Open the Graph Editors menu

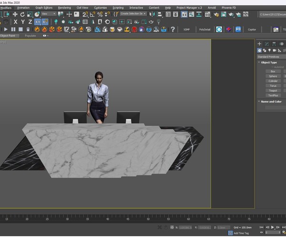(44, 8)
